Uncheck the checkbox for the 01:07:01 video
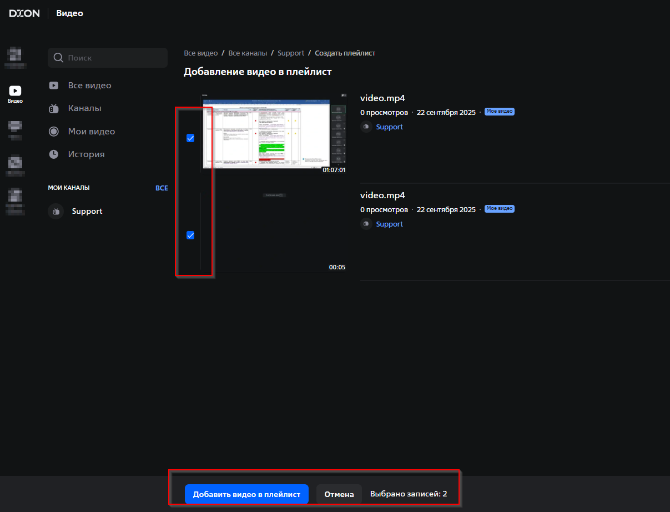This screenshot has width=670, height=512. tap(190, 138)
